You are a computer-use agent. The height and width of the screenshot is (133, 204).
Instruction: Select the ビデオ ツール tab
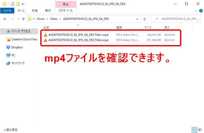click(x=66, y=11)
